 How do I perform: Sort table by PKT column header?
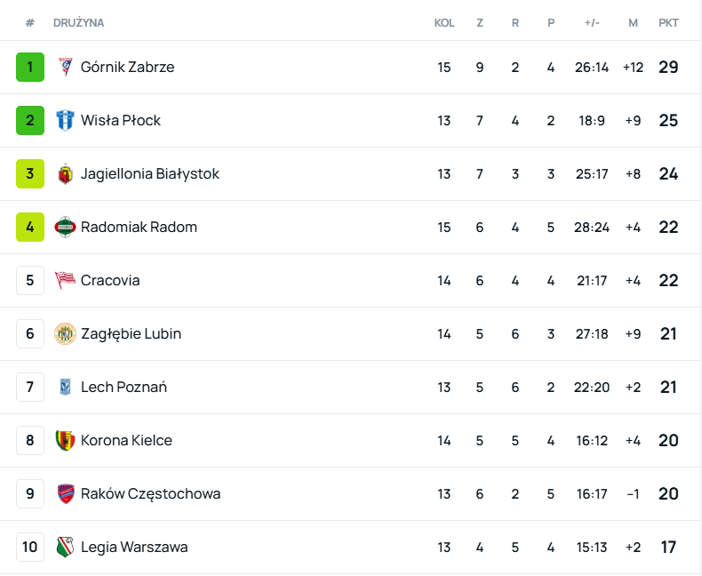[x=668, y=22]
